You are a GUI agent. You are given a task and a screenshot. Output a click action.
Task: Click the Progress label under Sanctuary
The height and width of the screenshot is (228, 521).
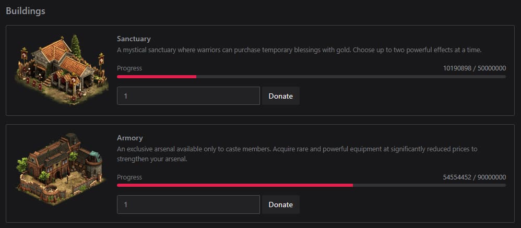[x=129, y=68]
